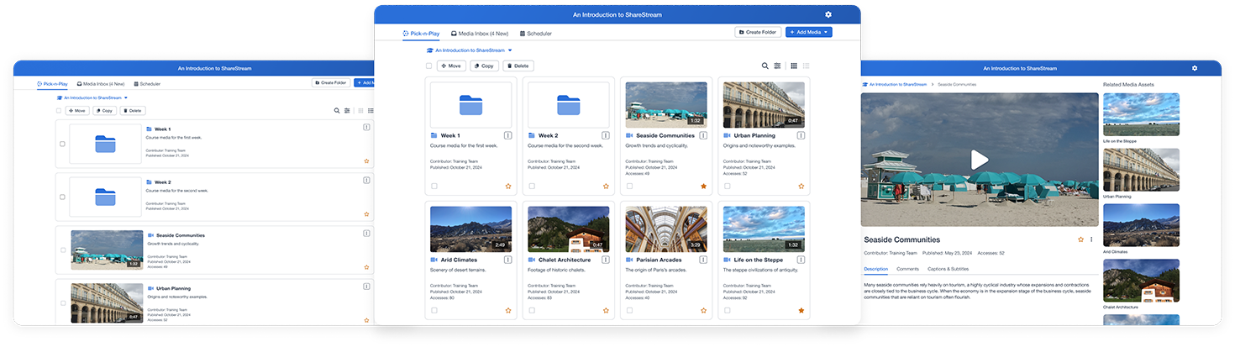This screenshot has height=347, width=1235.
Task: Click Move button in center window
Action: [x=451, y=66]
